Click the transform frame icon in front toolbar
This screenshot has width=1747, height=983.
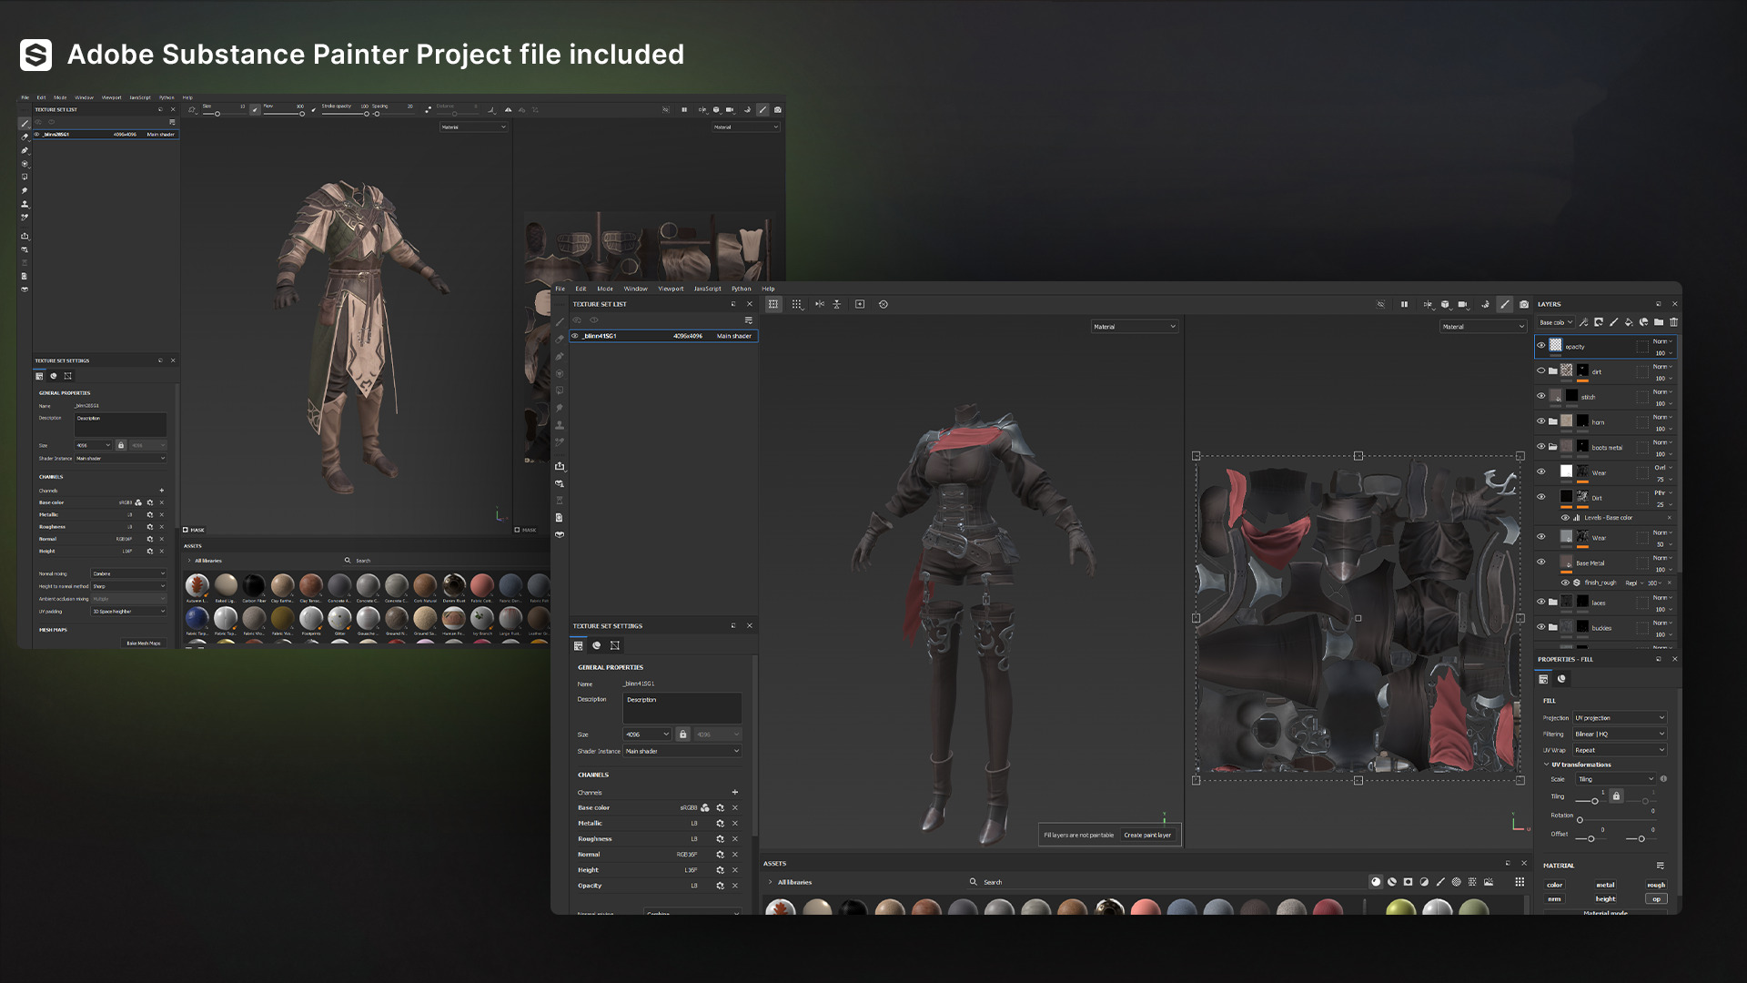[x=773, y=304]
